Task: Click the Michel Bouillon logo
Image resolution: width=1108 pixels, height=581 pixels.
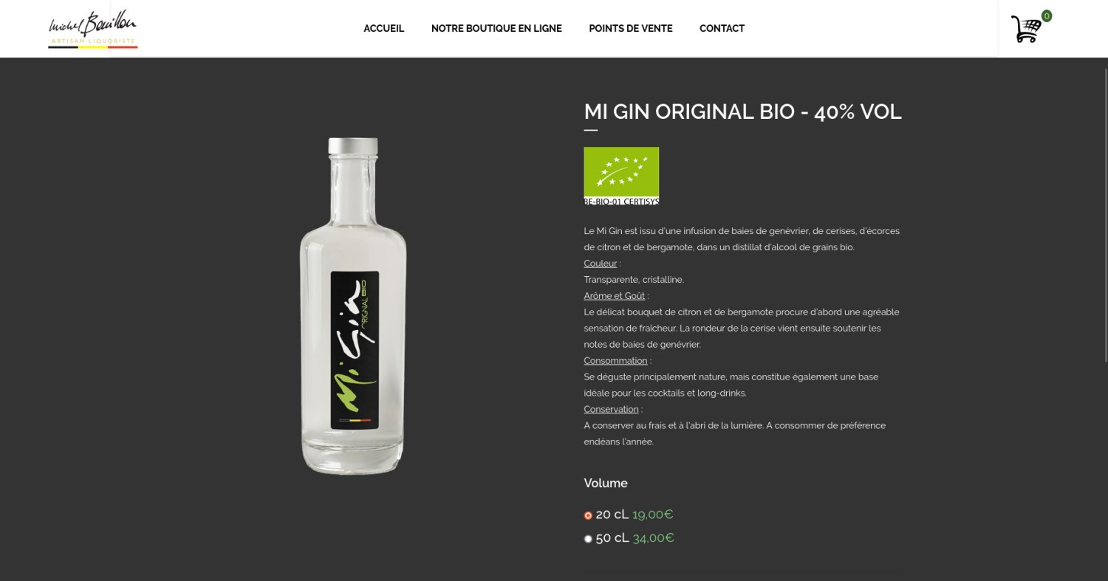Action: (93, 30)
